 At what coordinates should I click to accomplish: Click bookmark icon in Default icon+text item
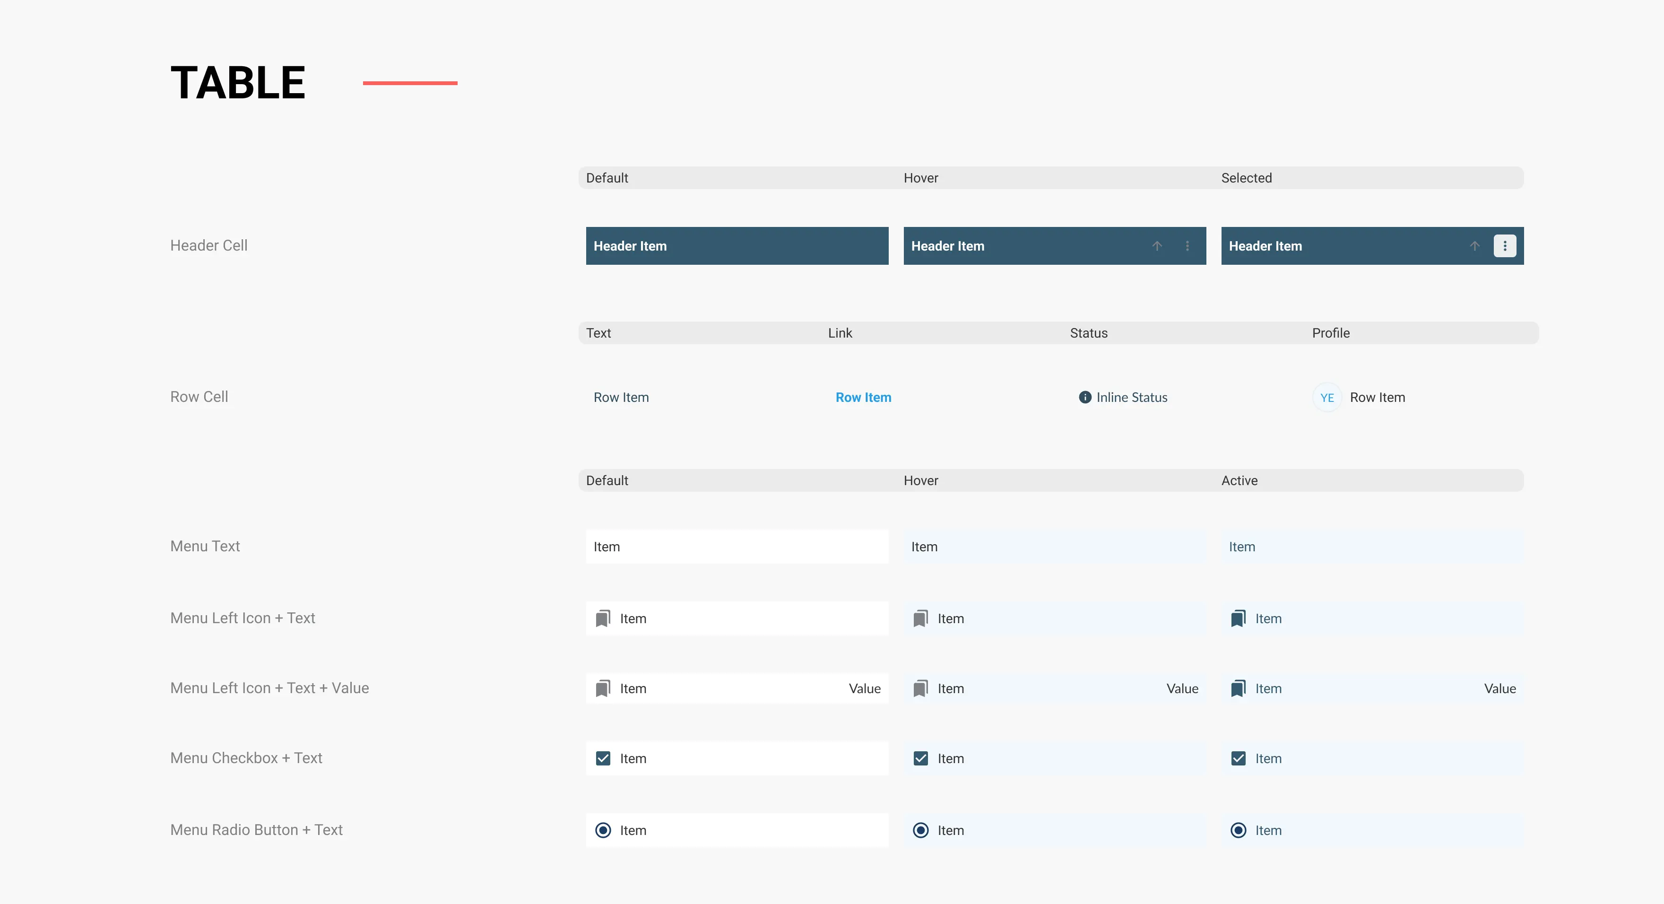pos(603,618)
